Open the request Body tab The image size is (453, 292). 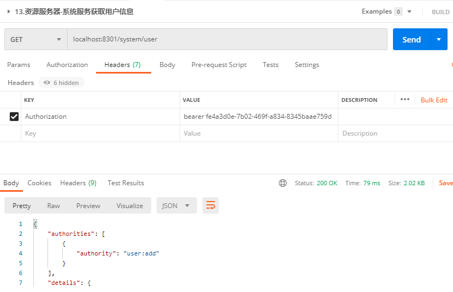(167, 65)
